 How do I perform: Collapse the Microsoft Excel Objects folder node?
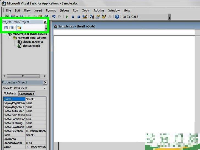pos(10,38)
